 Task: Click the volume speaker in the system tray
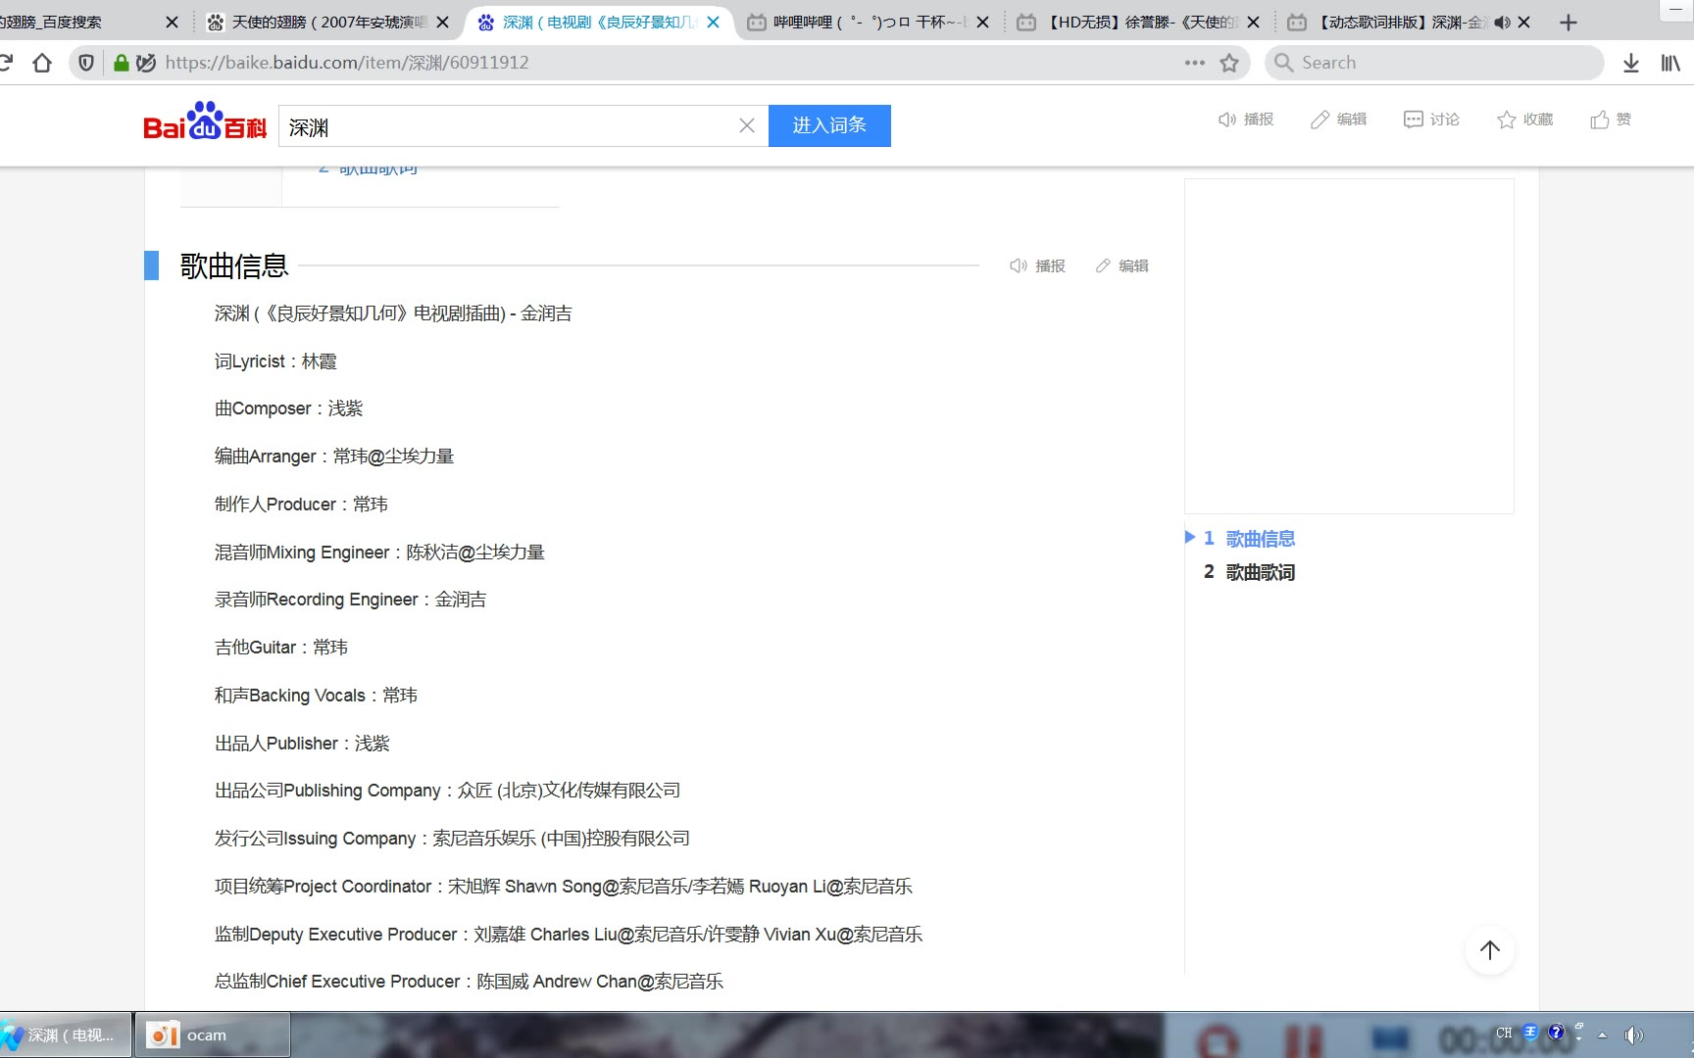tap(1632, 1034)
